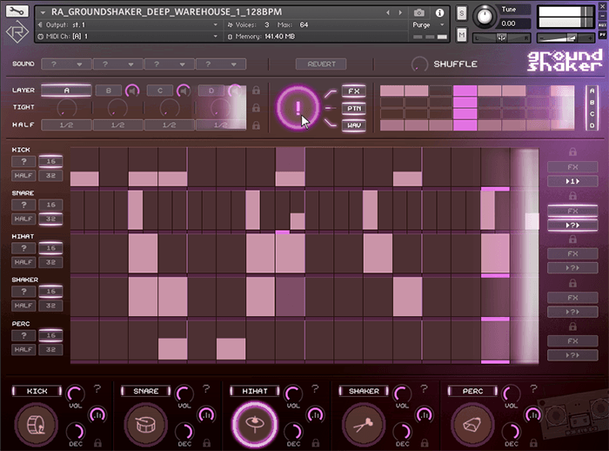The height and width of the screenshot is (451, 609).
Task: Toggle the snare channel lock icon
Action: click(x=207, y=442)
